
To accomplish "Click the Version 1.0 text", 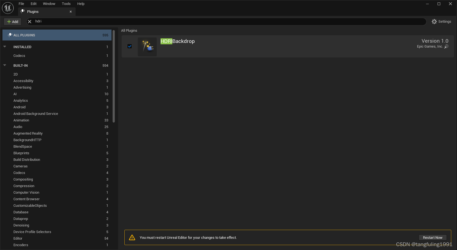I will coord(435,41).
